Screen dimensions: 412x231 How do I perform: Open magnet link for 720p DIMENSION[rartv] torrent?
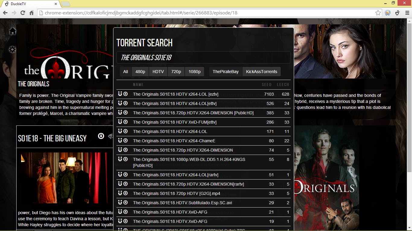(120, 184)
